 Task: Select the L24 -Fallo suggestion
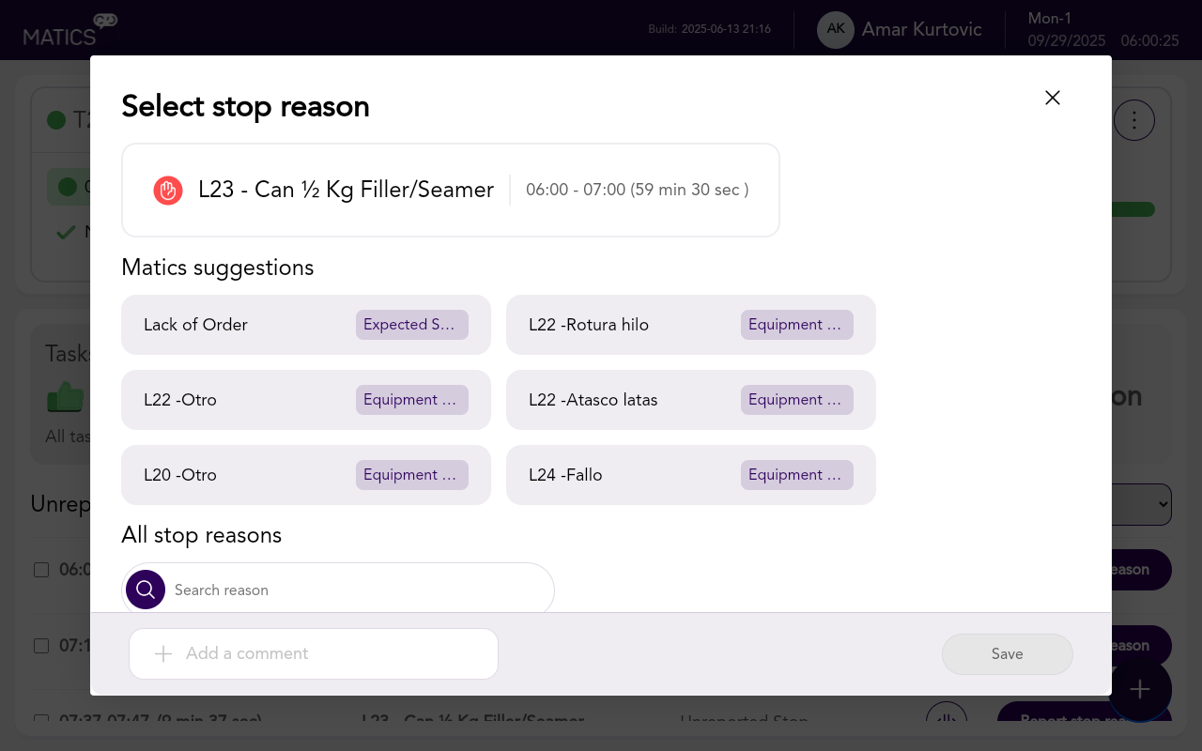(690, 475)
